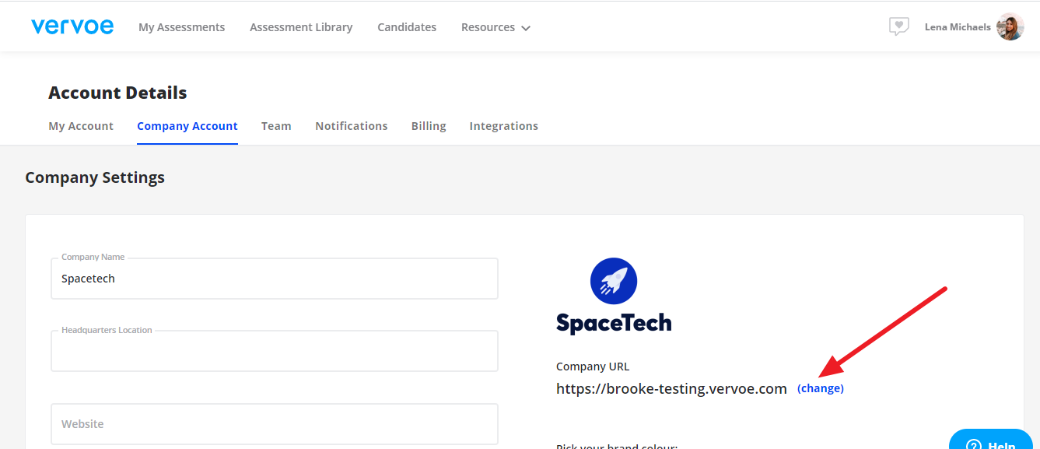
Task: Focus the Headquarters Location field
Action: (275, 352)
